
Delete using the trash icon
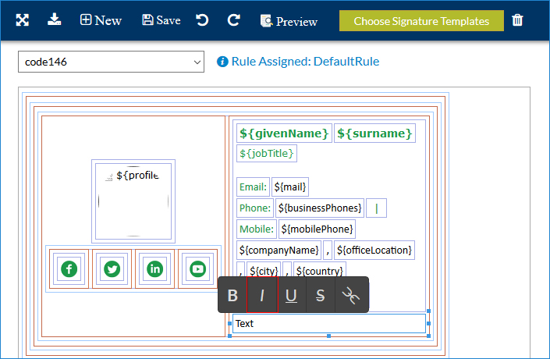pos(517,20)
